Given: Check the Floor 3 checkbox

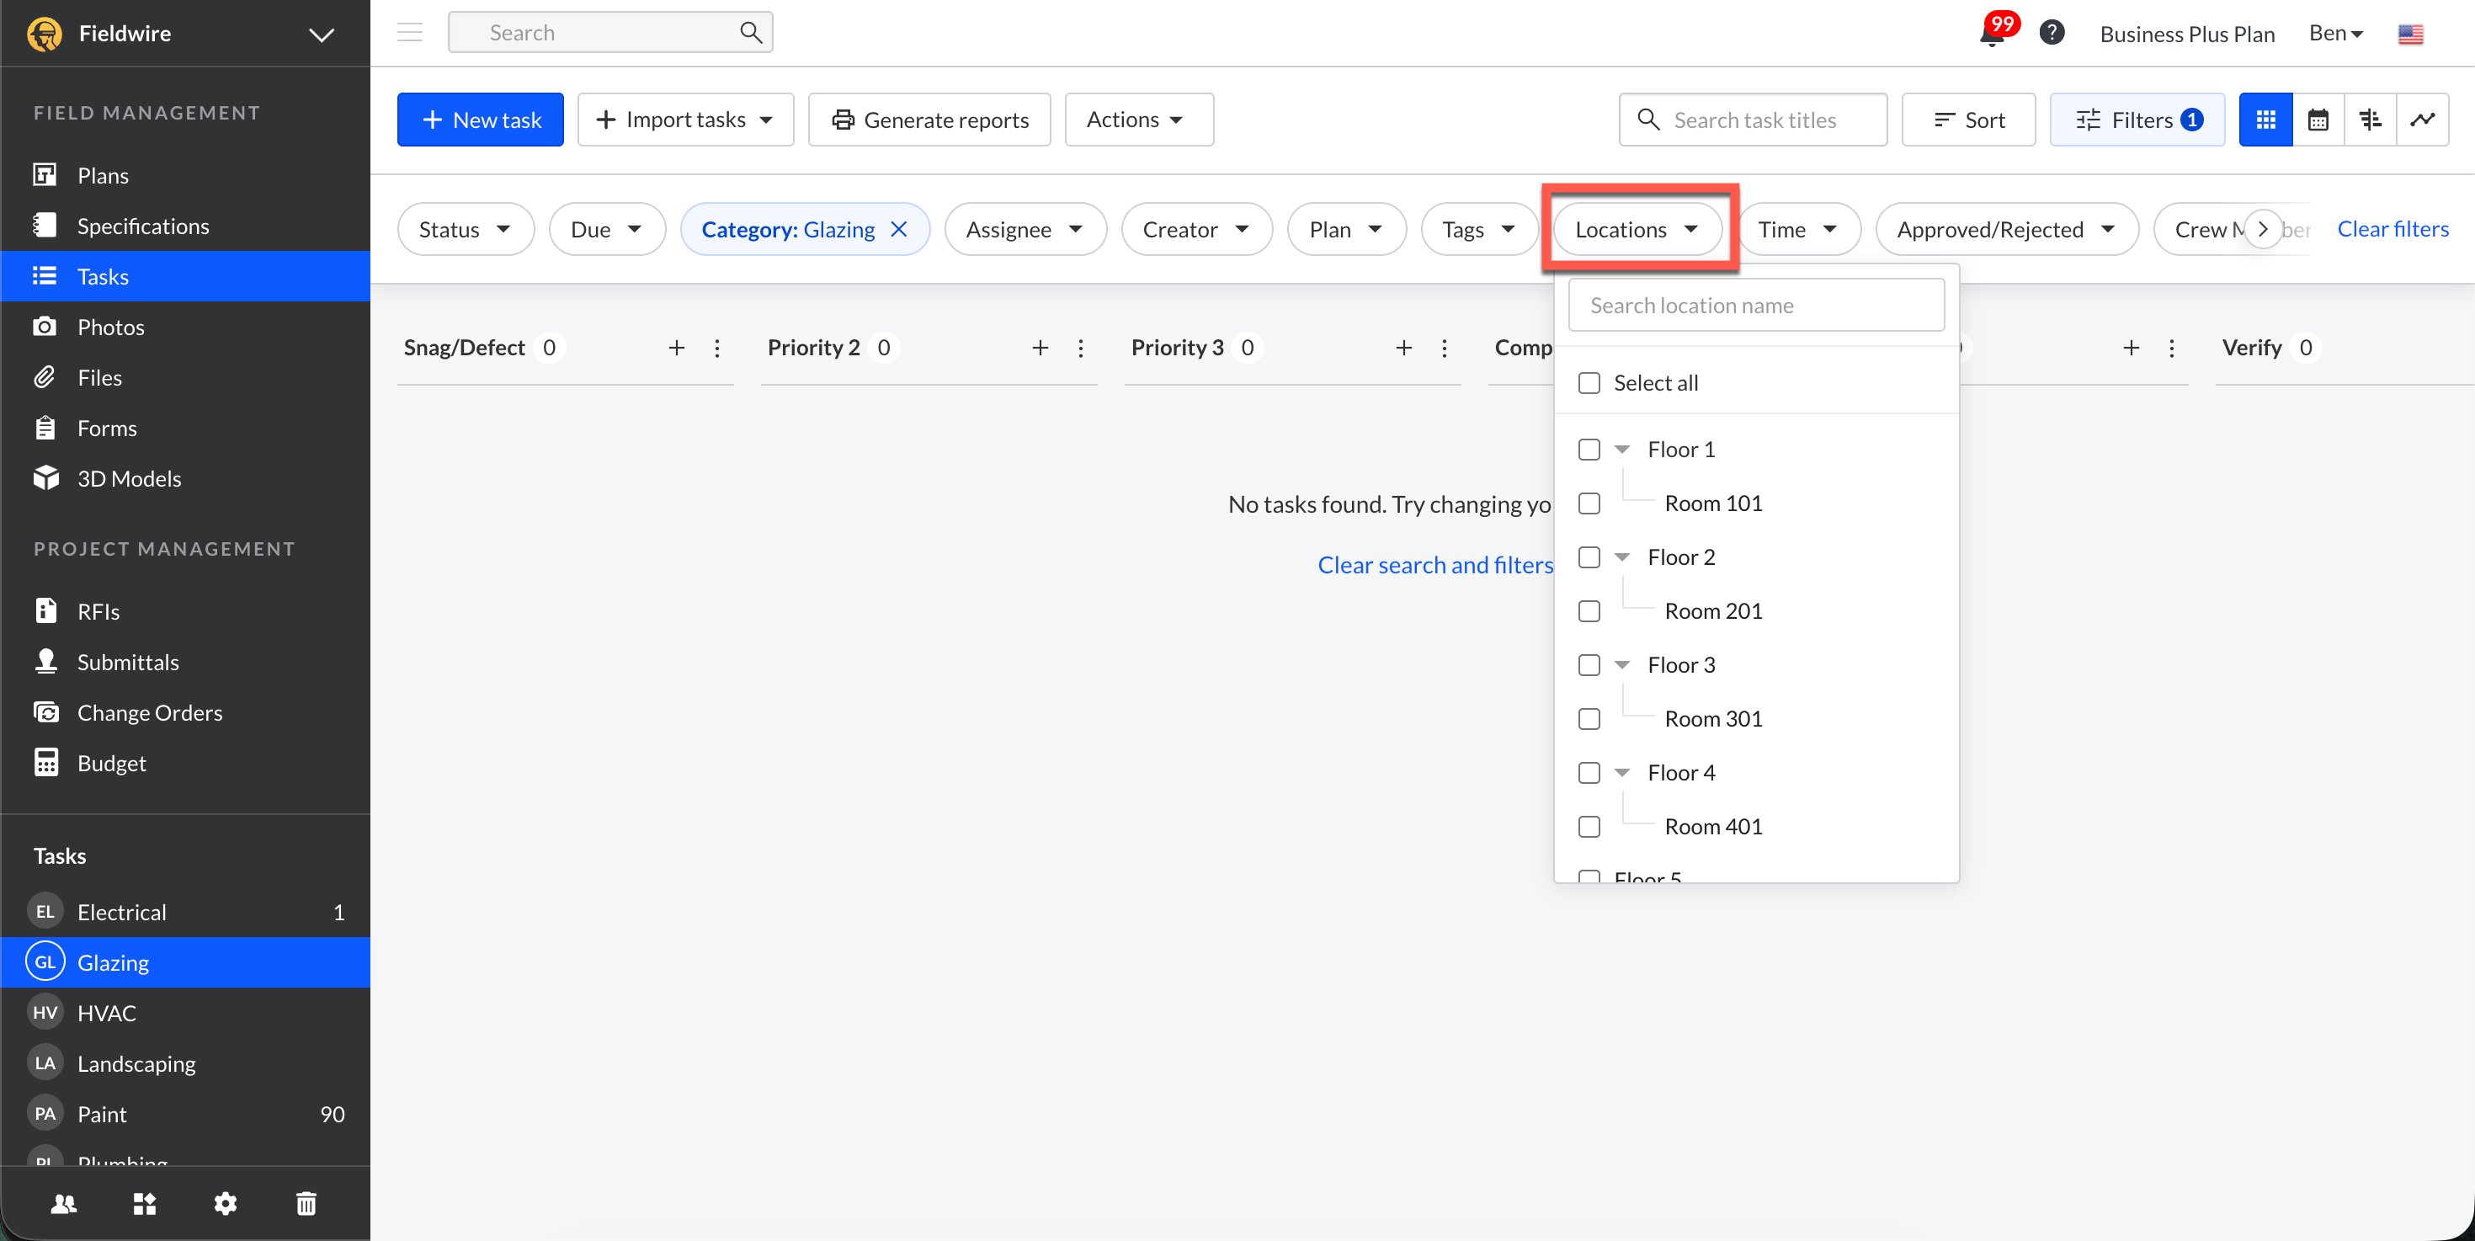Looking at the screenshot, I should (1589, 664).
